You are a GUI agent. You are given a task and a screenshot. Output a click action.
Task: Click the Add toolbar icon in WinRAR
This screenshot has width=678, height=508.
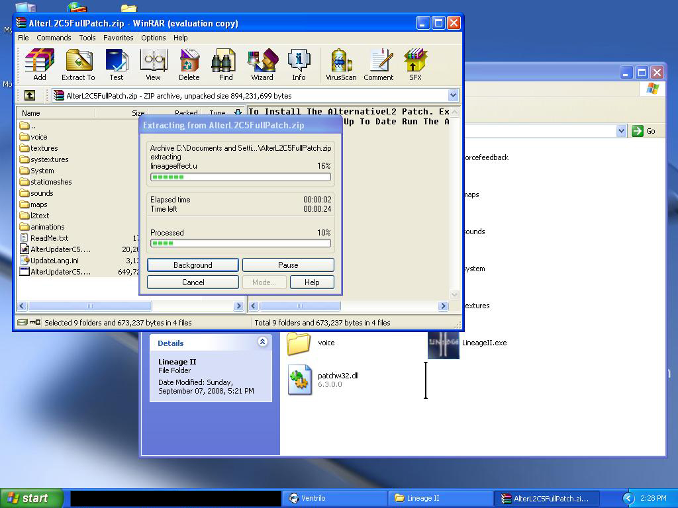[x=39, y=65]
